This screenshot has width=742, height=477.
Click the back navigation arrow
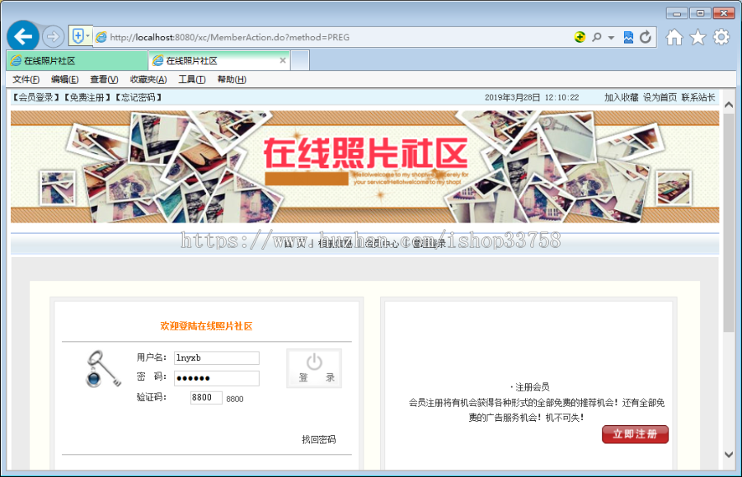(x=22, y=36)
